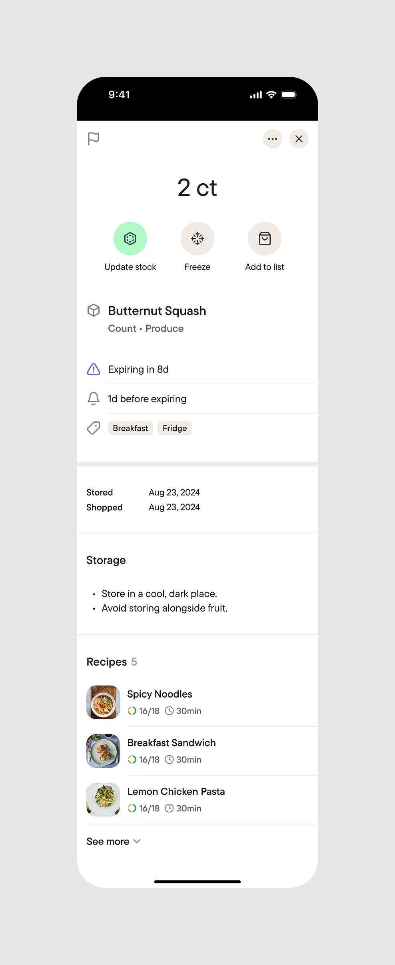Click the chevron next to See more
The height and width of the screenshot is (965, 395).
137,841
